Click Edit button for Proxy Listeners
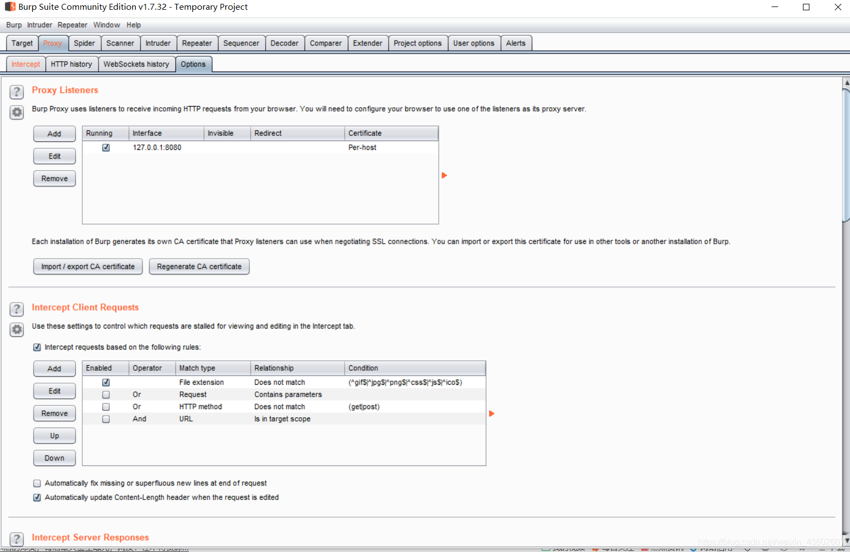Image resolution: width=850 pixels, height=552 pixels. click(55, 156)
